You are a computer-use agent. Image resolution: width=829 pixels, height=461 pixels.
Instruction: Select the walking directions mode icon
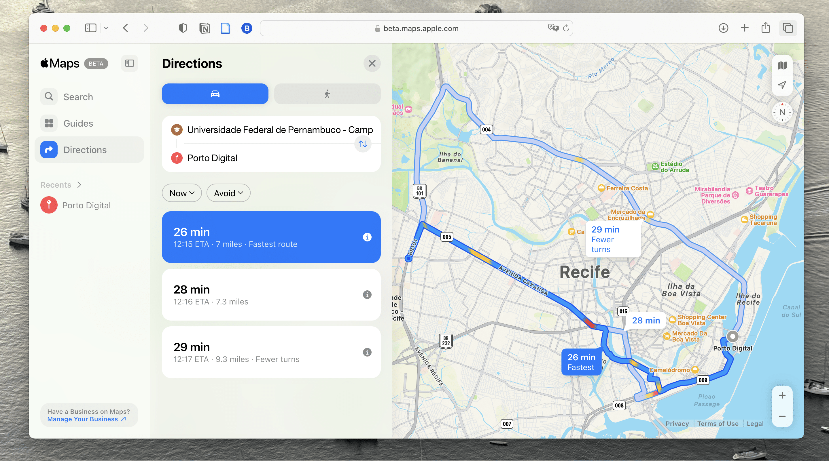[327, 94]
